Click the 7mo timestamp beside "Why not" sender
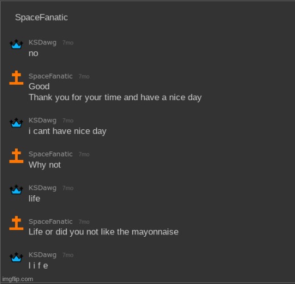This screenshot has height=284, width=295. point(84,154)
